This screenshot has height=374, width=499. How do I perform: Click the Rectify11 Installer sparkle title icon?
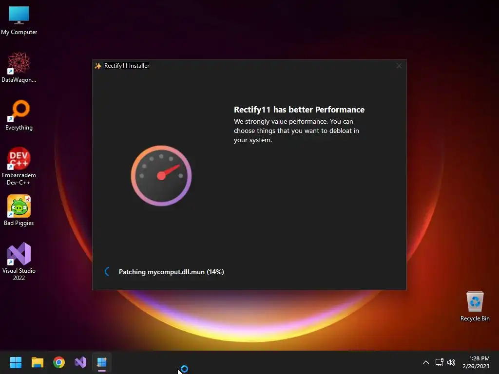tap(98, 66)
